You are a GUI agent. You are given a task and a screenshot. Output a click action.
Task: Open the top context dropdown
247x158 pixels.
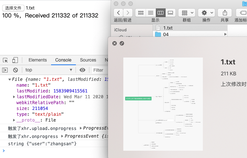(49, 70)
